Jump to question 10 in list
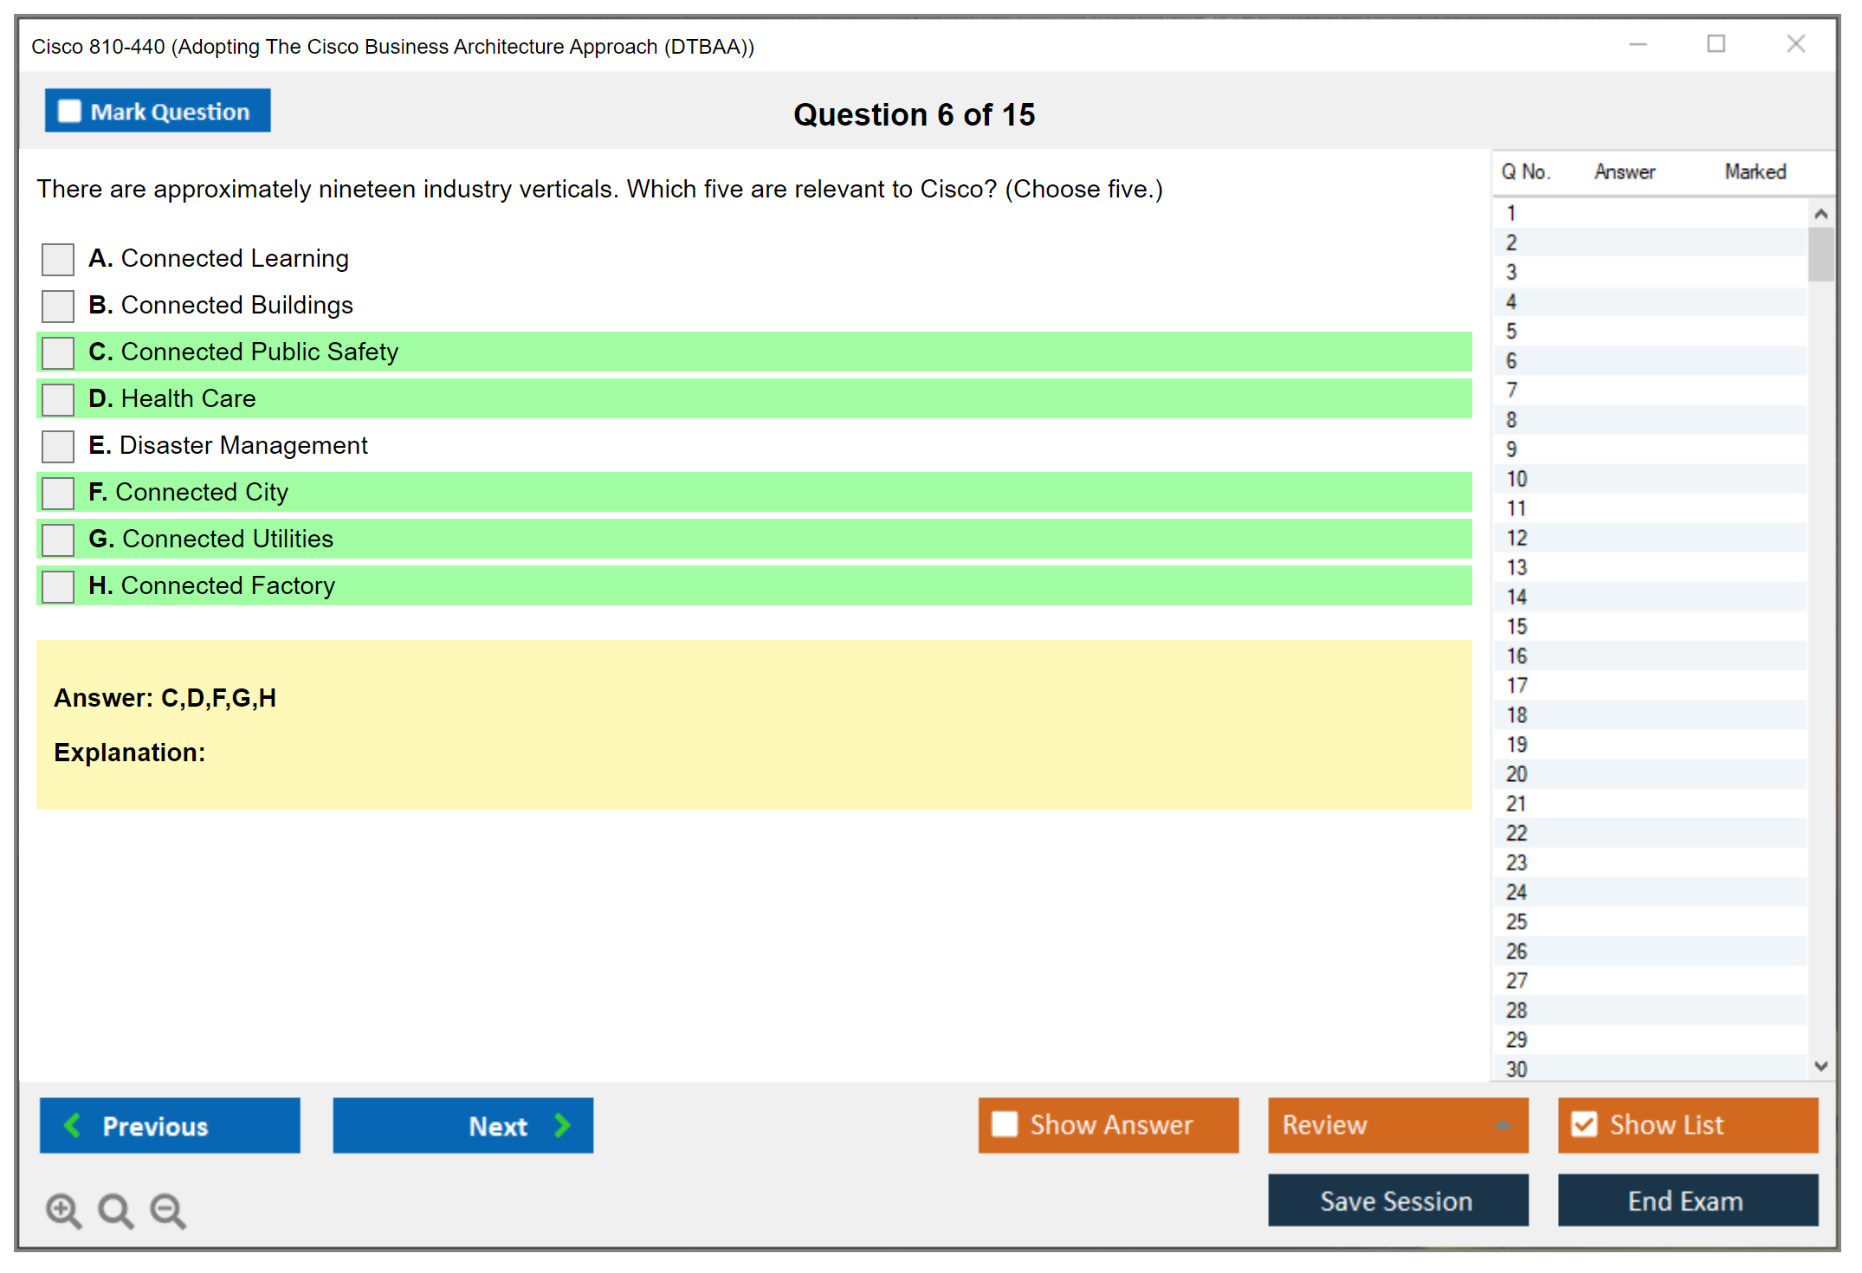Screen dimensions: 1862x1273 tap(1516, 479)
